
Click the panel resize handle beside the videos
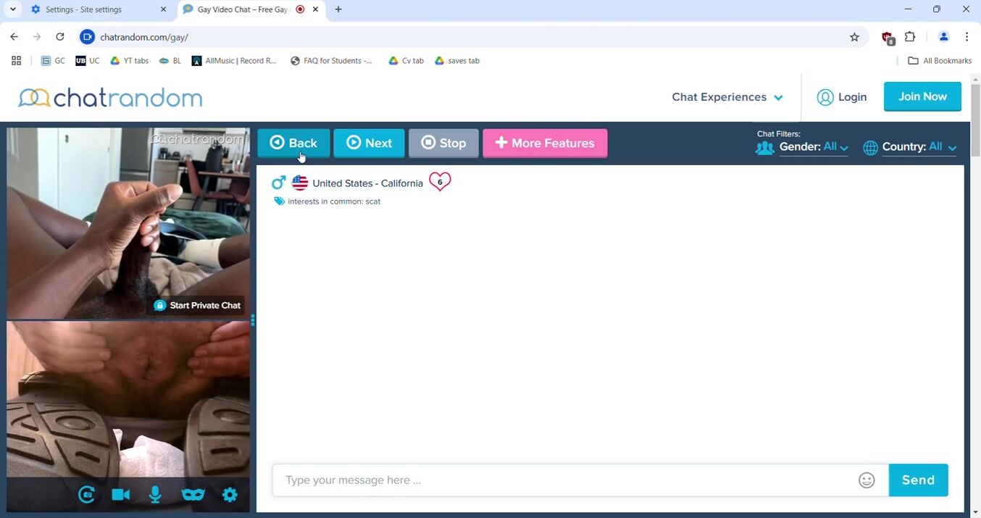[x=253, y=319]
